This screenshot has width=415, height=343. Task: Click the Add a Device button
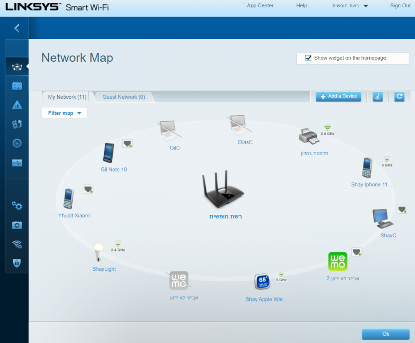coord(338,96)
